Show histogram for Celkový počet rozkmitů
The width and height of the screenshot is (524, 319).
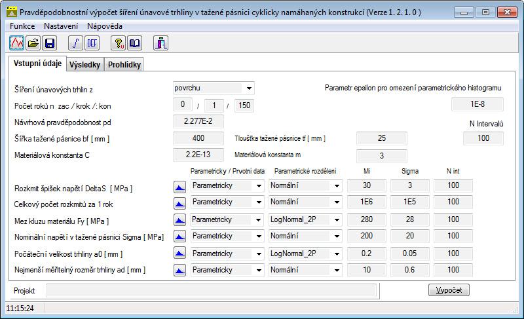pyautogui.click(x=179, y=203)
